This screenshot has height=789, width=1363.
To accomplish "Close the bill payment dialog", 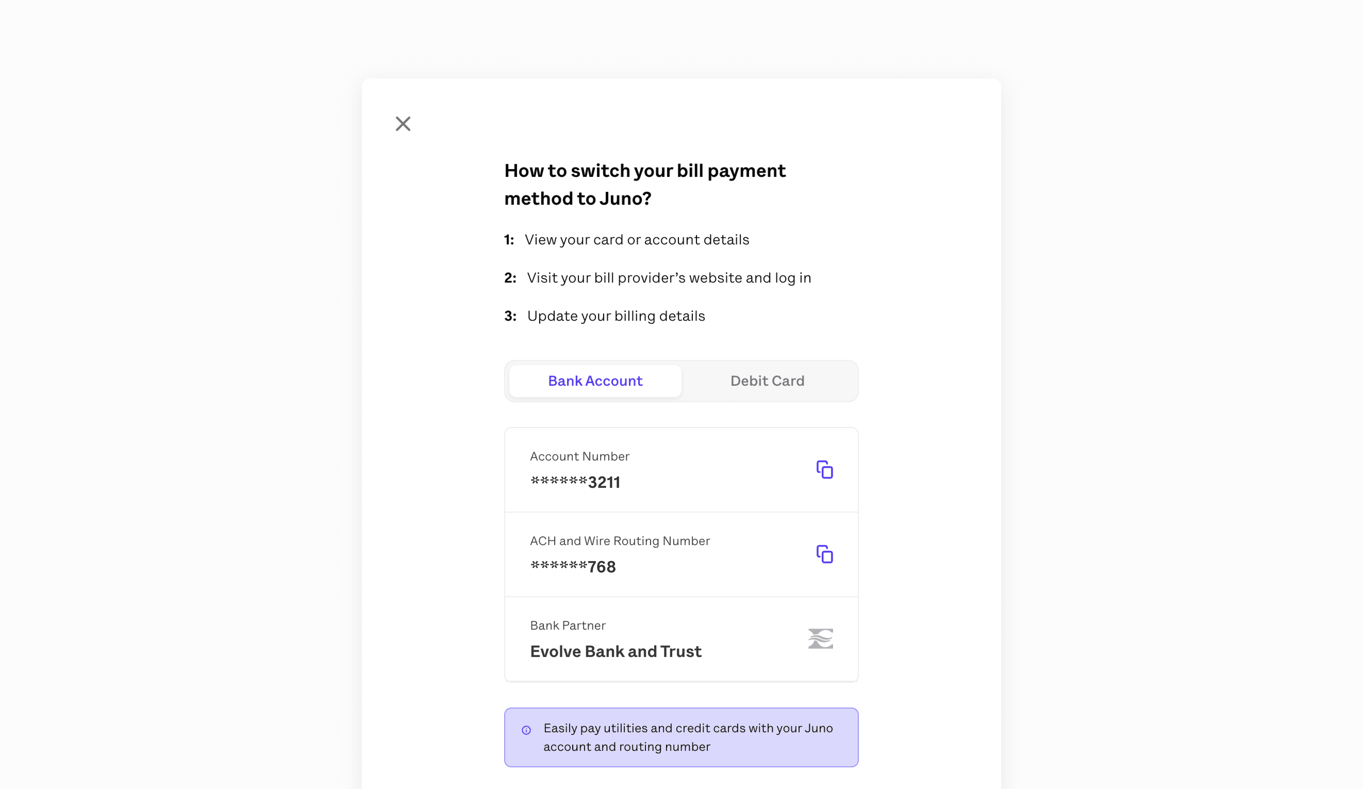I will pos(403,124).
